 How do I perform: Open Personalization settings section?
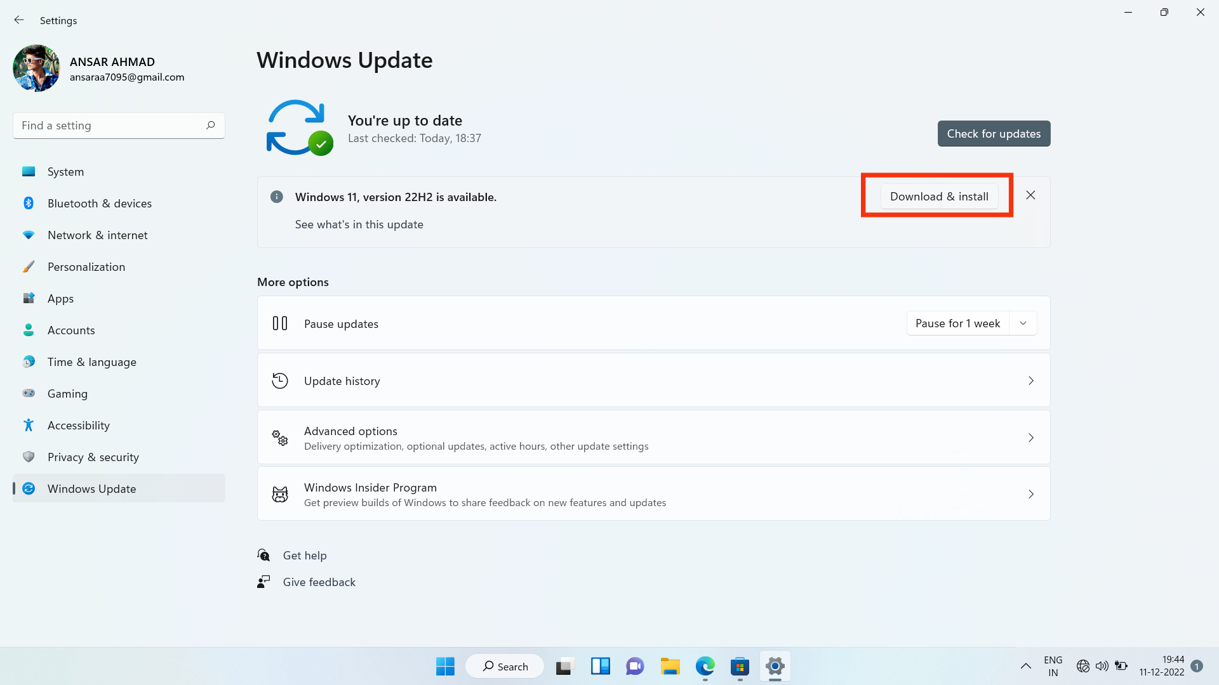86,266
